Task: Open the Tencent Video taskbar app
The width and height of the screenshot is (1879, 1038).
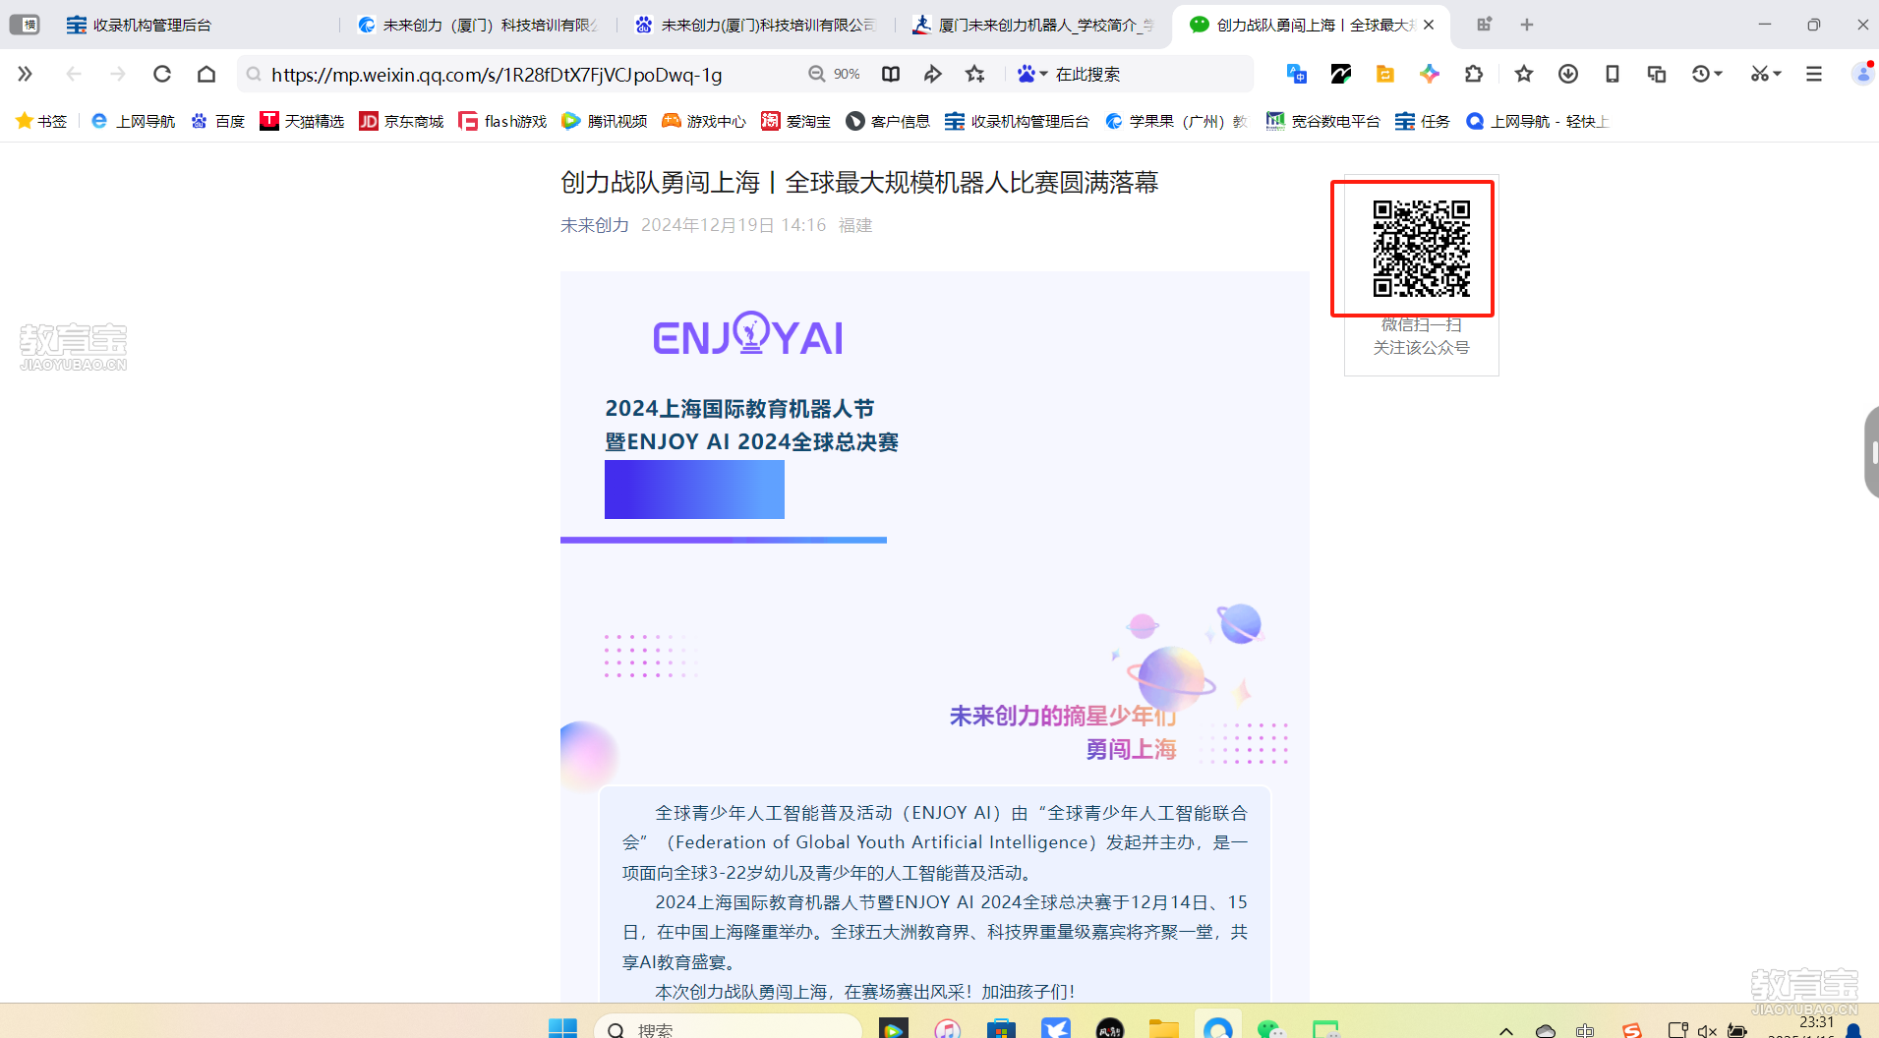Action: click(x=893, y=1028)
